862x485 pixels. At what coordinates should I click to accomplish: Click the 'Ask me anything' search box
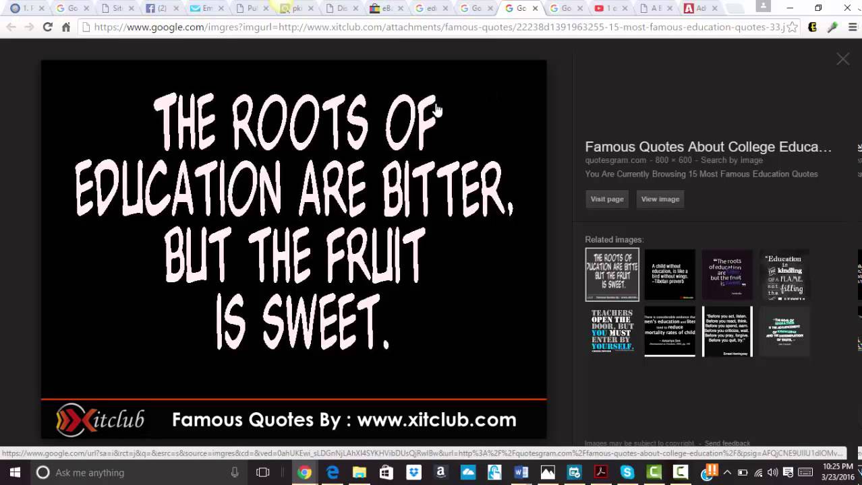coord(138,472)
